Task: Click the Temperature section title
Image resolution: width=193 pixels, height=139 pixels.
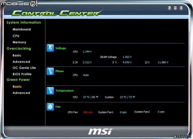Action: point(65,91)
